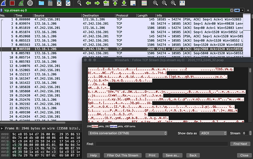Close the Follow TCP Stream dialog with the Close button
The height and width of the screenshot is (159, 253).
point(244,155)
